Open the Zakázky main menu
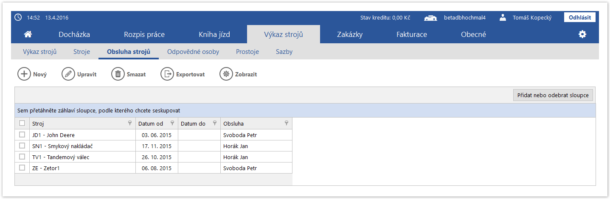610x199 pixels. click(350, 34)
